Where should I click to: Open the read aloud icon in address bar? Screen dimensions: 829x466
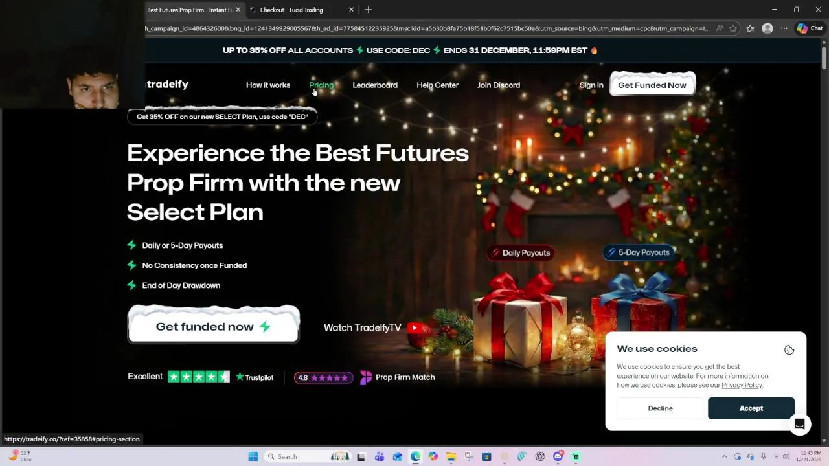pos(720,28)
